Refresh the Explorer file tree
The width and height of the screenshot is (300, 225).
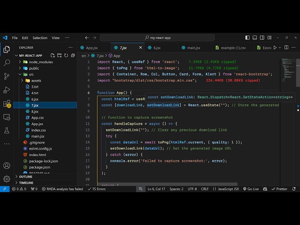point(66,55)
